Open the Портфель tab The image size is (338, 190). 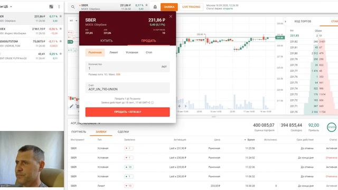79,131
